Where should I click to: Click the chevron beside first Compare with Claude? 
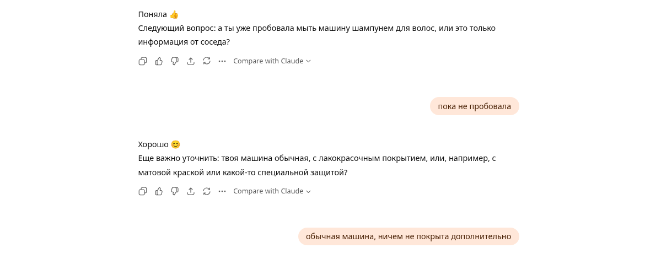tap(309, 61)
